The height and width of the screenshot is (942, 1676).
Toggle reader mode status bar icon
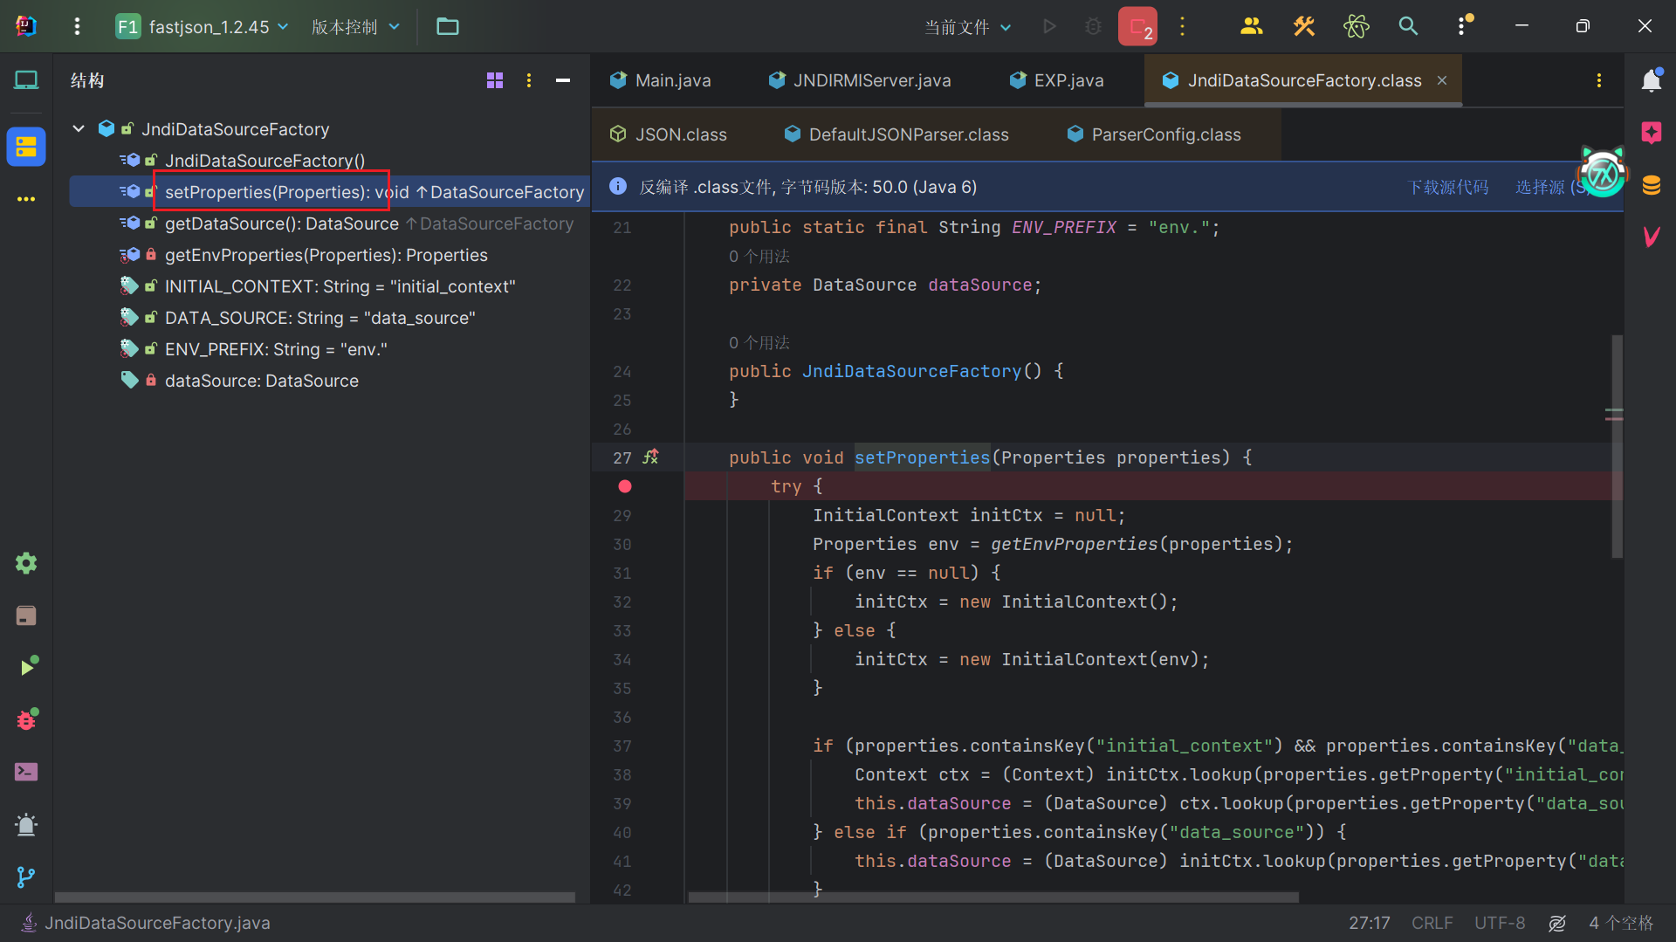pos(1557,923)
